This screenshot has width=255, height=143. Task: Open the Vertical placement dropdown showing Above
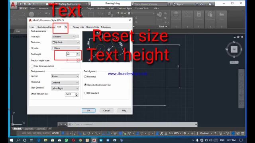click(65, 76)
